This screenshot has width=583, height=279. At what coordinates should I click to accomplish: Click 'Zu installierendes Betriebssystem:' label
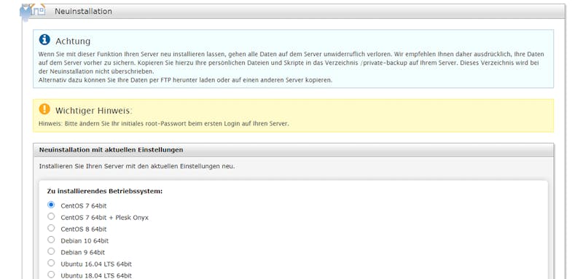pyautogui.click(x=105, y=192)
